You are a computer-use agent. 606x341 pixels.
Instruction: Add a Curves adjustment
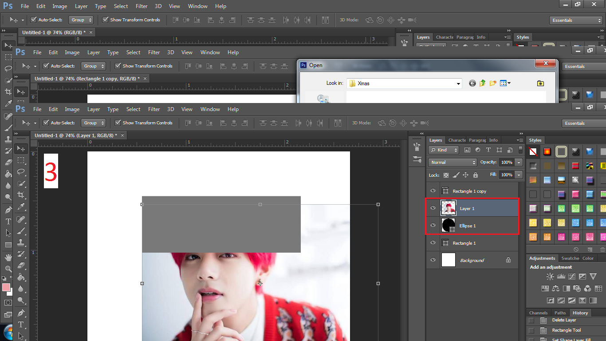(571, 277)
